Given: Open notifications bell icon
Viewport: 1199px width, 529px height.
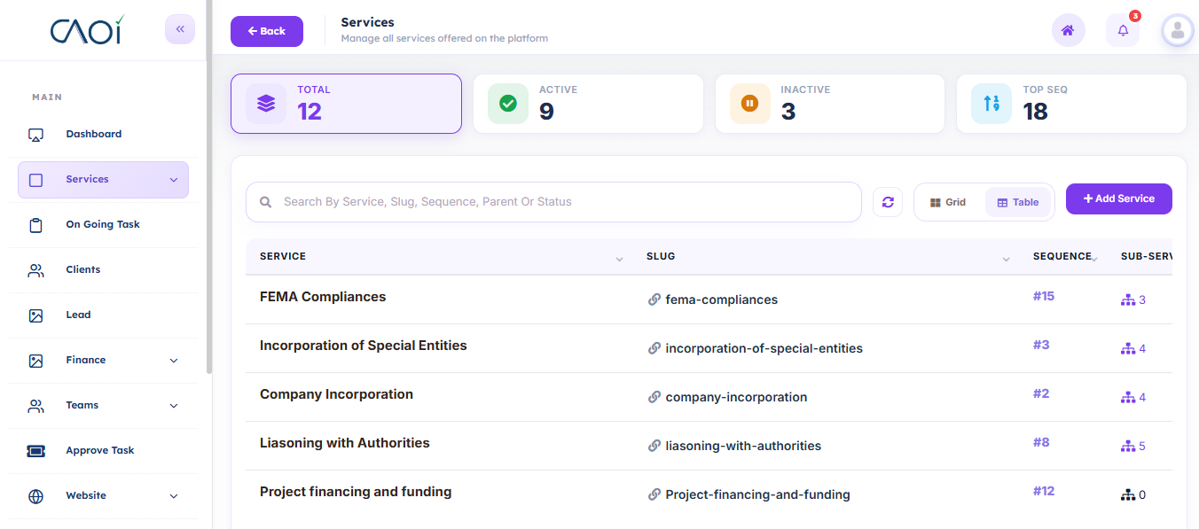Looking at the screenshot, I should tap(1123, 30).
